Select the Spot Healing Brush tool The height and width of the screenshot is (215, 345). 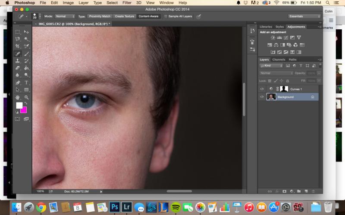[17, 53]
